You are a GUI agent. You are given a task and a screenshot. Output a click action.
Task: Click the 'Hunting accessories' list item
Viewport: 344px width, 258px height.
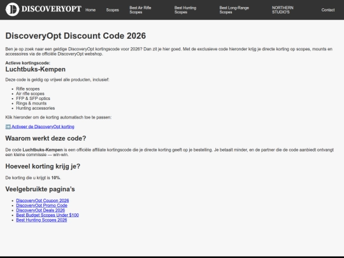click(36, 108)
